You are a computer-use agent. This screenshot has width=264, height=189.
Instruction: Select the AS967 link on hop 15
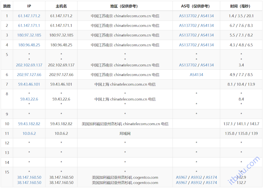(181, 177)
